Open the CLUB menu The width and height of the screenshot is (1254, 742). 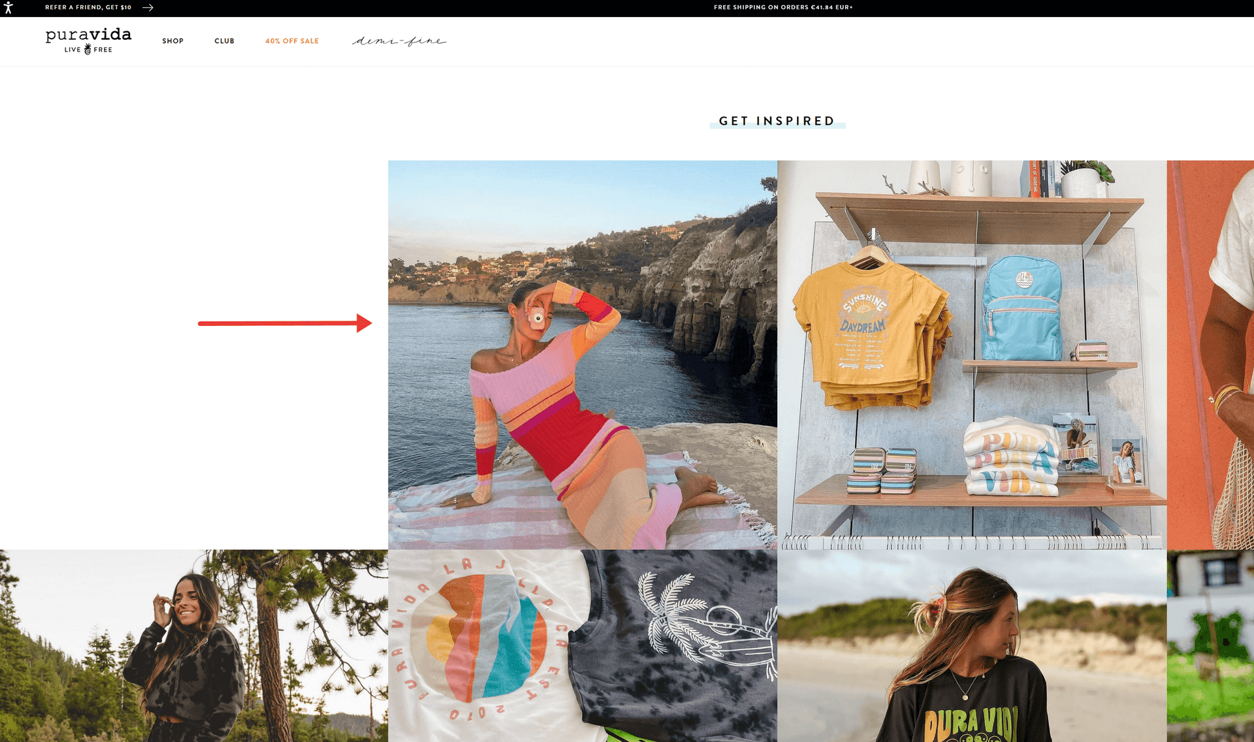click(x=224, y=40)
